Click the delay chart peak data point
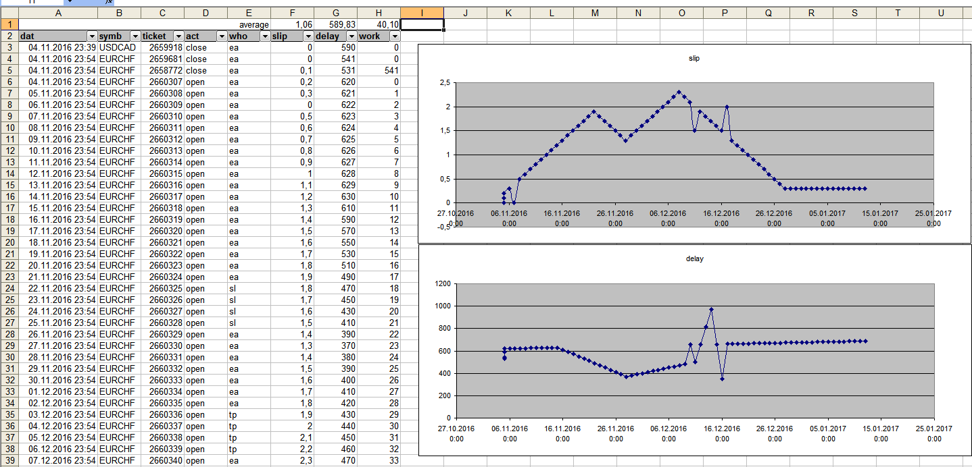 pos(711,310)
